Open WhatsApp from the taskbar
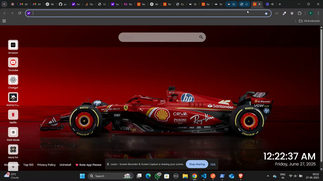323x181 pixels. tap(157, 176)
